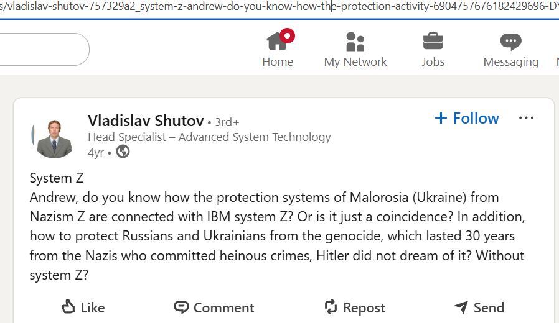Viewport: 559px width, 323px height.
Task: Open the Messaging chat bubble icon
Action: [510, 42]
